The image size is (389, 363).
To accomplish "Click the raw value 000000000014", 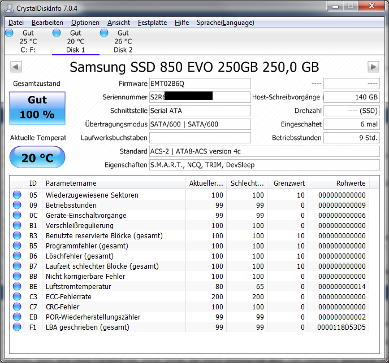I will (x=342, y=286).
